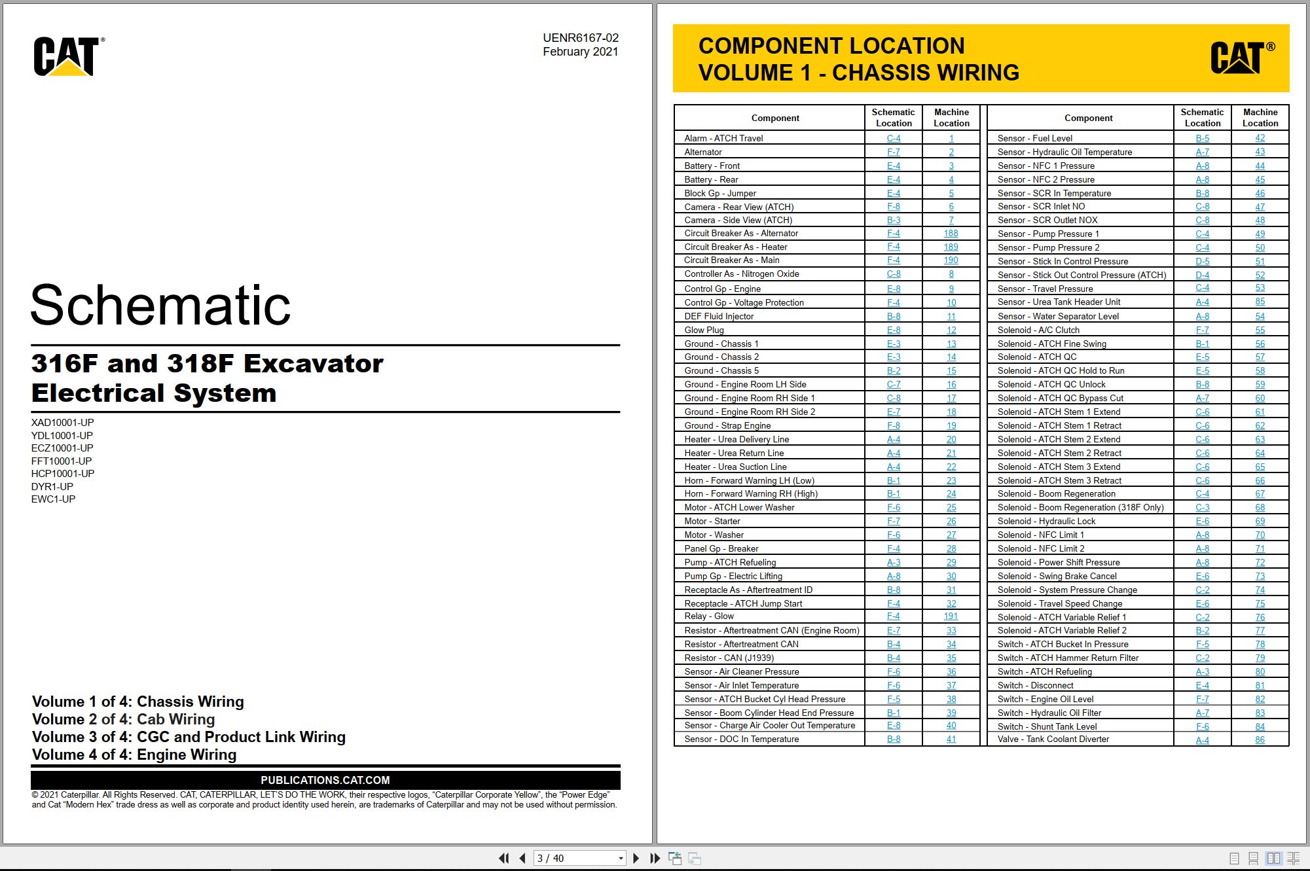Follow machine location 86 for Valve - Tank Coolant Diverter
1310x871 pixels.
point(1260,739)
